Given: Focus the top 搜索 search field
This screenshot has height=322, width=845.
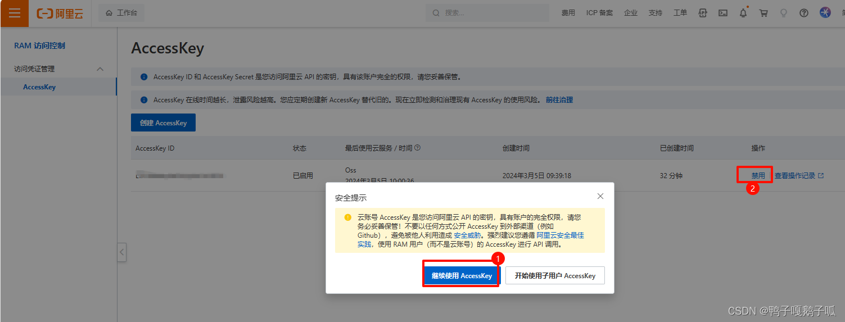Looking at the screenshot, I should [487, 13].
